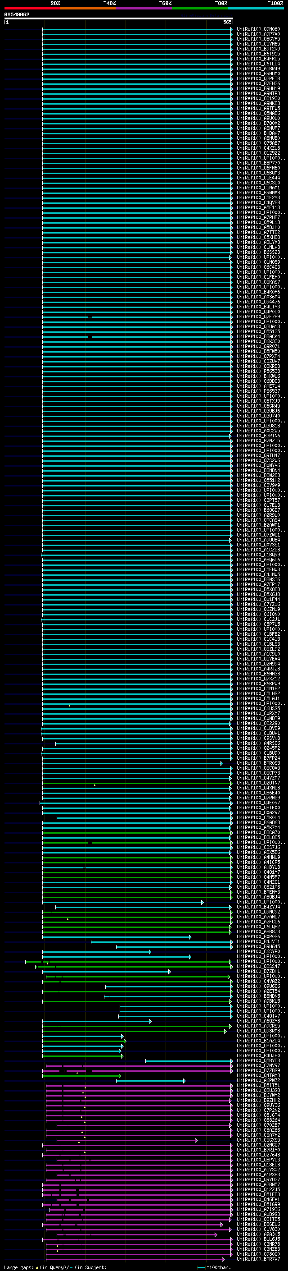Image resolution: width=288 pixels, height=1271 pixels.
Task: Click the orange ~40% identity scale segment
Action: [x=88, y=8]
